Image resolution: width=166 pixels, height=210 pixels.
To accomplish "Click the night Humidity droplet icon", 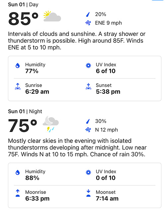I will 18,172.
